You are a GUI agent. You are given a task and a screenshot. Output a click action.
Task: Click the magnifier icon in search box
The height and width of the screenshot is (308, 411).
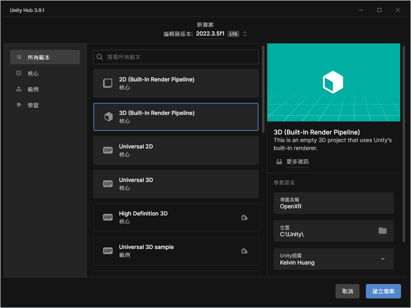[x=99, y=57]
